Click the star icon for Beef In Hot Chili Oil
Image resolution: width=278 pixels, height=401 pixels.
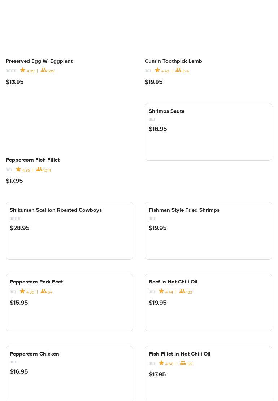click(x=161, y=291)
